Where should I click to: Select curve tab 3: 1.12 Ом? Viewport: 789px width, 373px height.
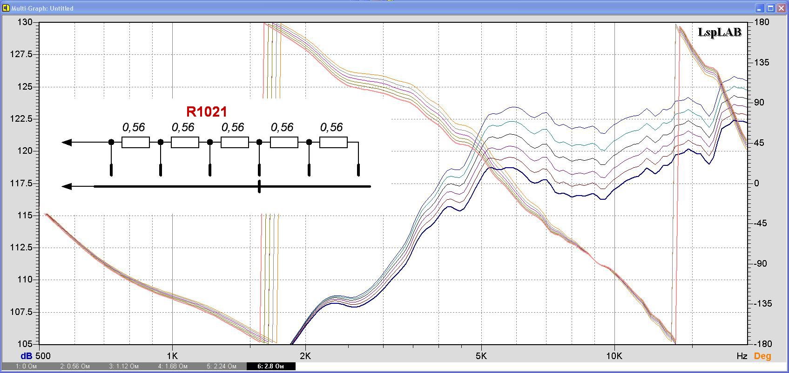tap(124, 366)
